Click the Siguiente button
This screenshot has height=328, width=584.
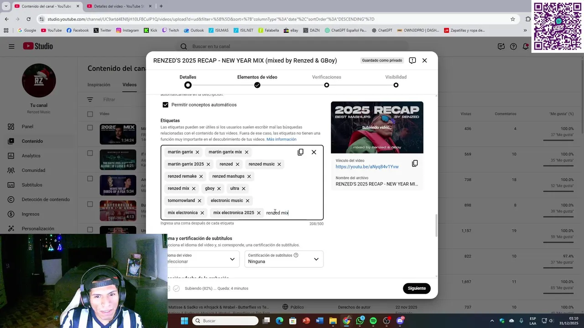click(x=417, y=288)
